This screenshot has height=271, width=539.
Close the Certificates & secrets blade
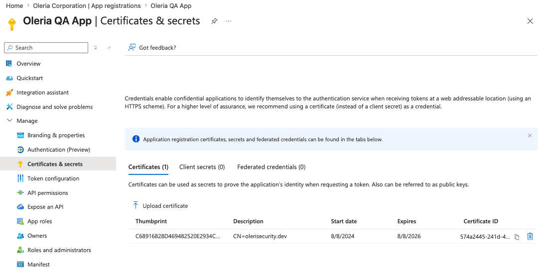point(530,21)
